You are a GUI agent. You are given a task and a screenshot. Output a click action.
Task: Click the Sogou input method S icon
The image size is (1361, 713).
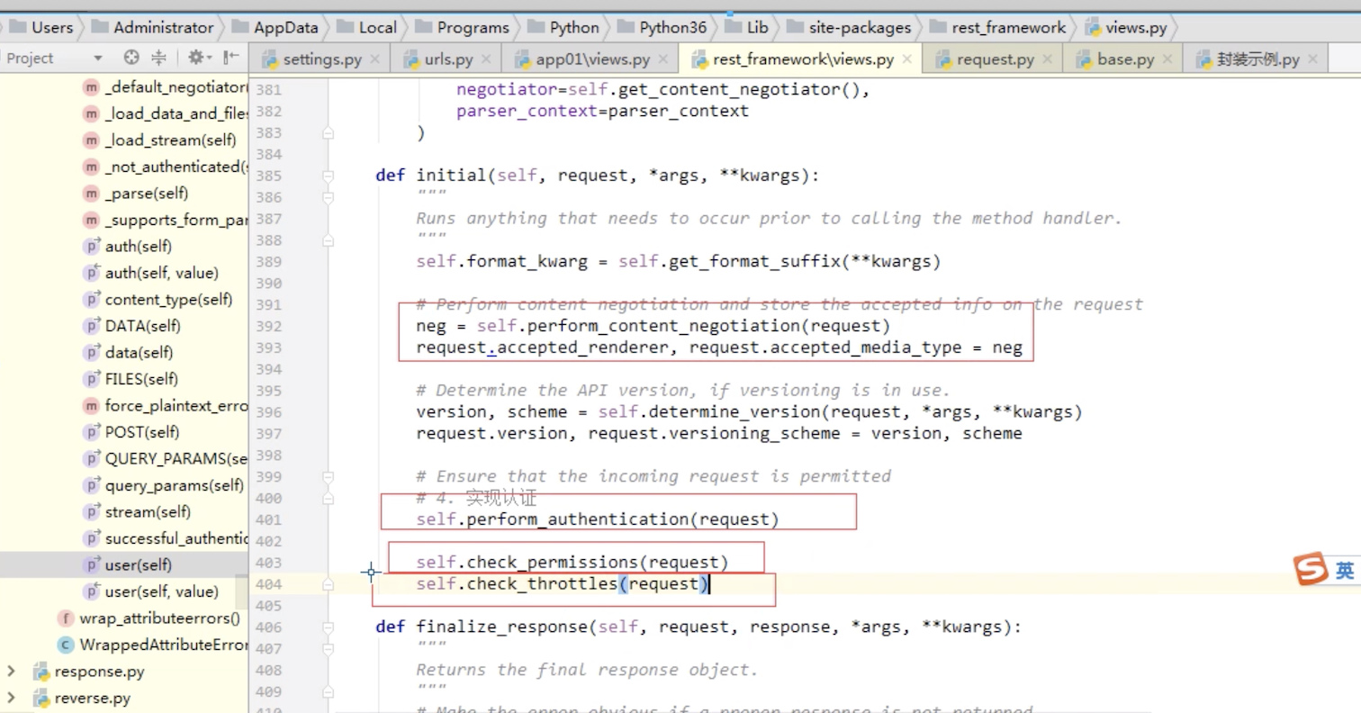(x=1311, y=569)
